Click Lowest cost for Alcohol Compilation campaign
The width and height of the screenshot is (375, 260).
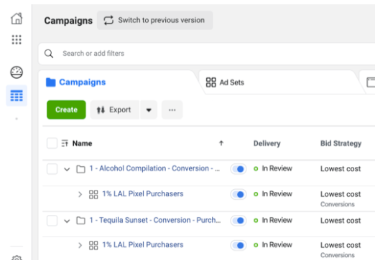click(341, 169)
